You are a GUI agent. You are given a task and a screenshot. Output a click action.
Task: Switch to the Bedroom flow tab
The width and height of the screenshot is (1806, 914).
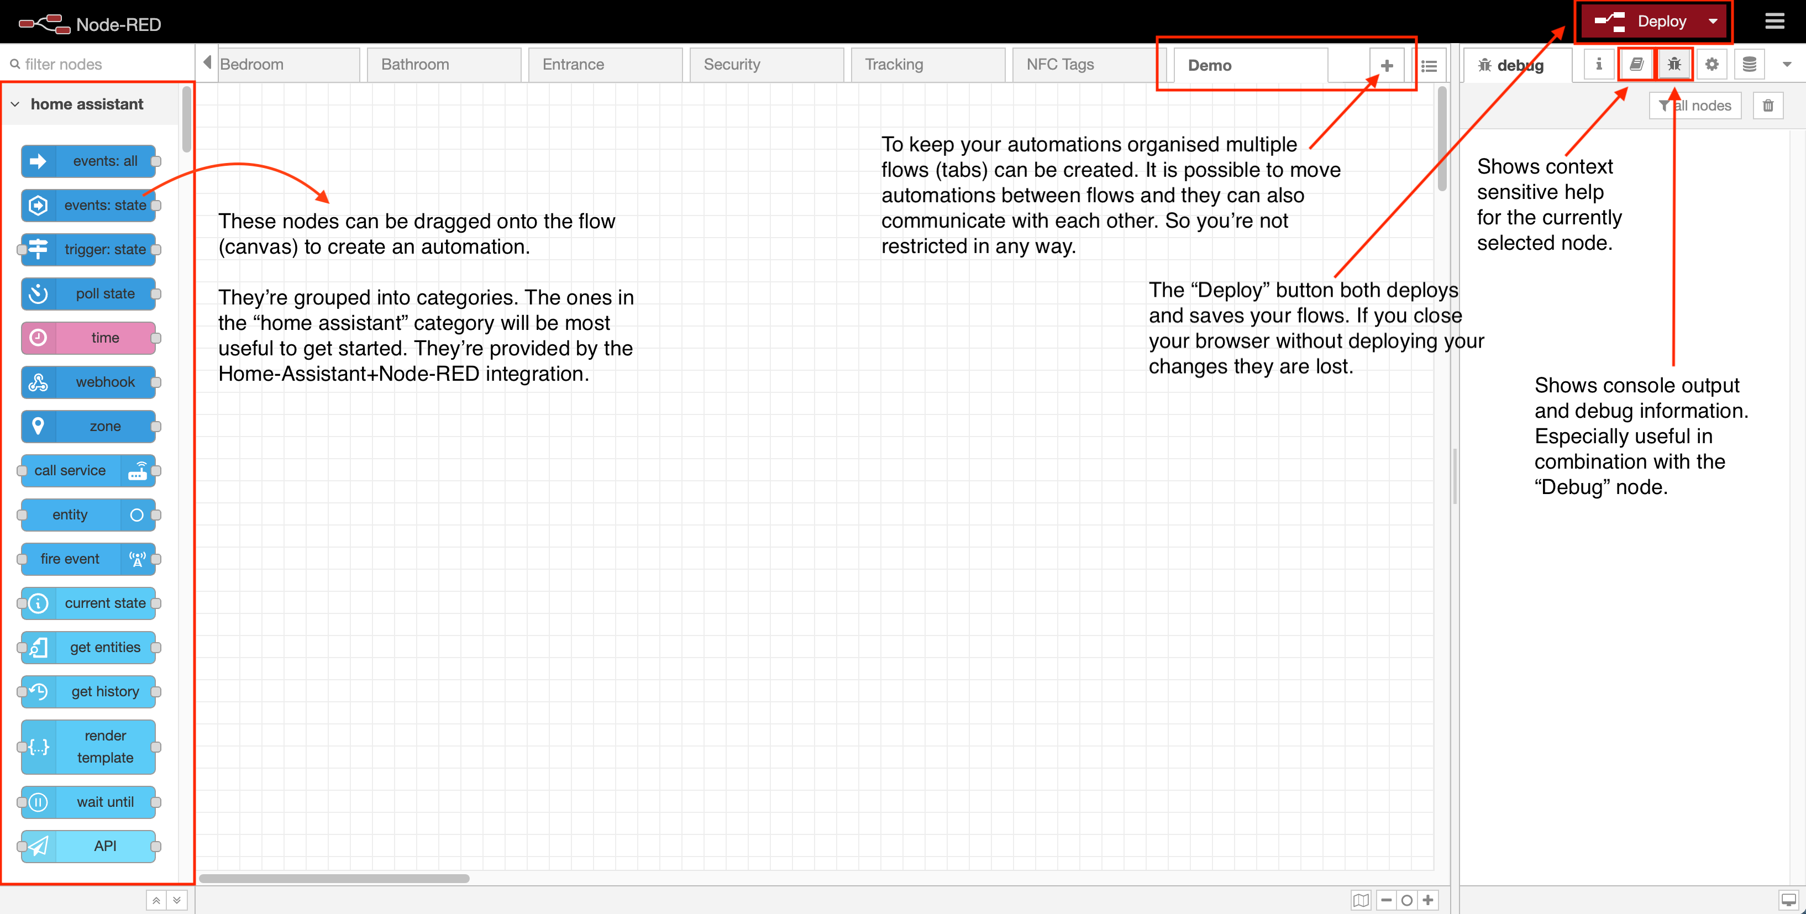pyautogui.click(x=289, y=65)
